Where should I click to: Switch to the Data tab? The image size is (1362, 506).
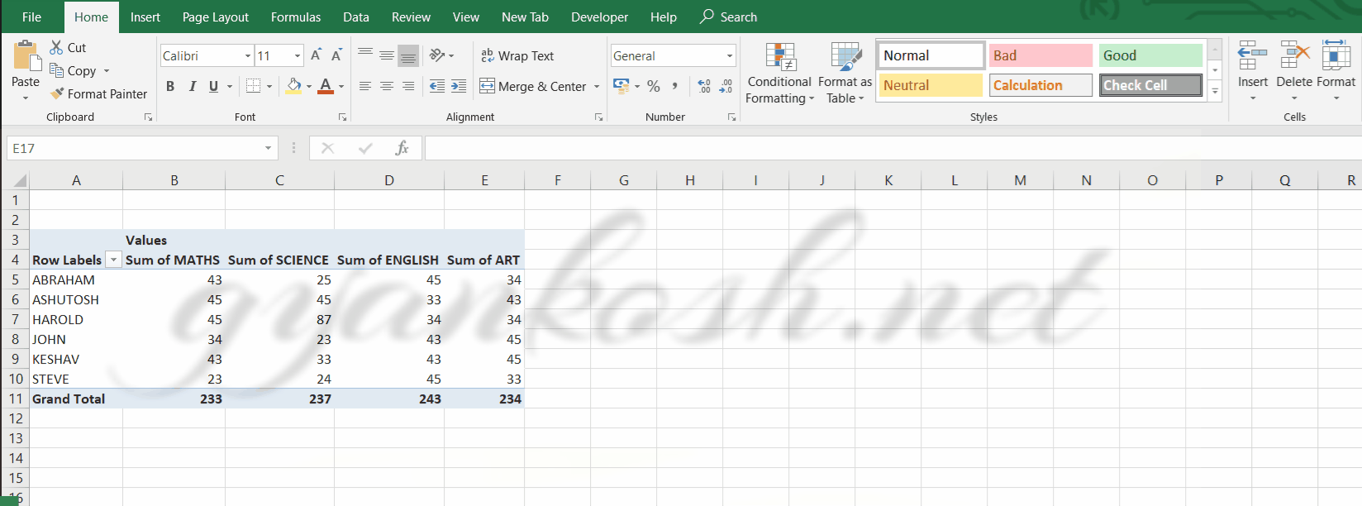(356, 17)
